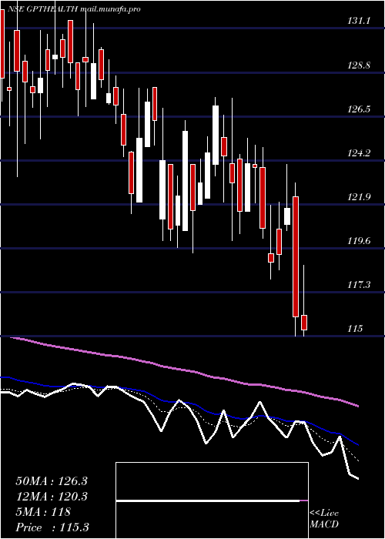The image size is (385, 539).
Task: Click the <<Live MACD label
Action: click(x=324, y=519)
